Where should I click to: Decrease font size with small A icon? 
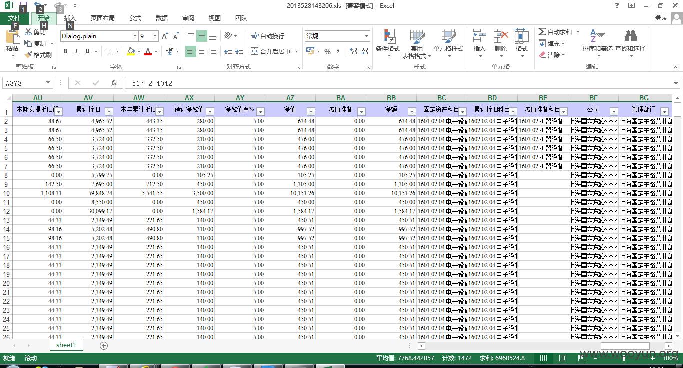(176, 36)
